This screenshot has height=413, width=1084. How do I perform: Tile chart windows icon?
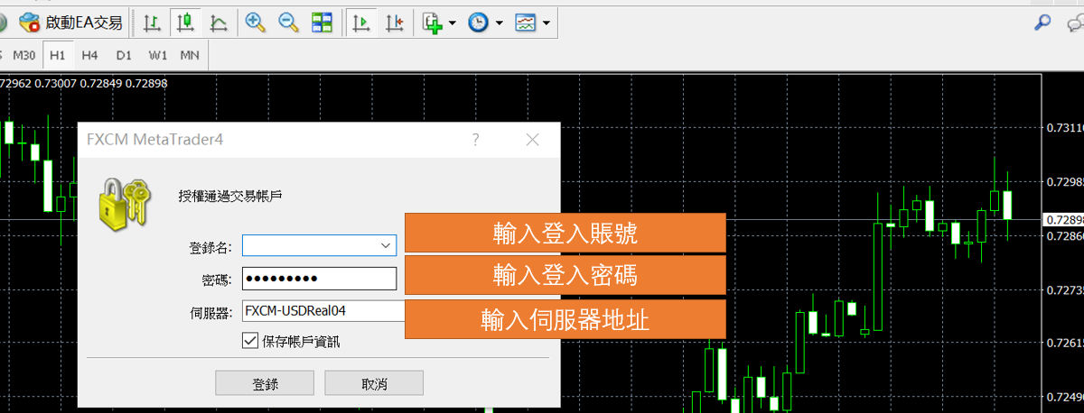(x=321, y=23)
